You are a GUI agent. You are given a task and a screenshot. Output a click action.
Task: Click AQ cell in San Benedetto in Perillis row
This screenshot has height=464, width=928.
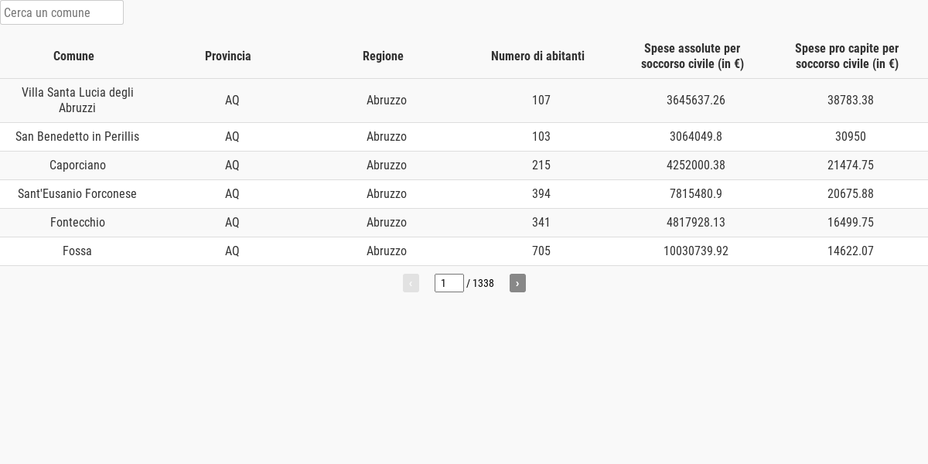pos(232,137)
